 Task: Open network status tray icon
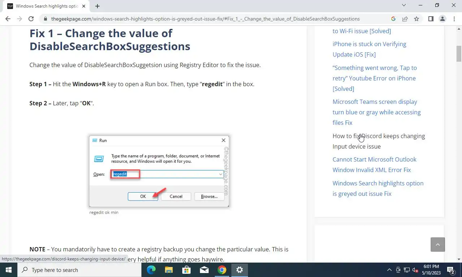coord(407,270)
